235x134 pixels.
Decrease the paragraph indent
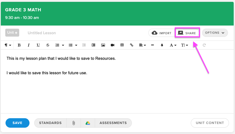click(84, 45)
